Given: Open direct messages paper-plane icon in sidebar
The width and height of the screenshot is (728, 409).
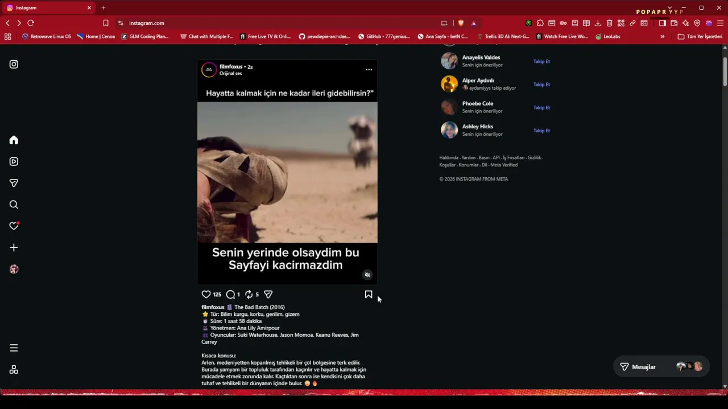Looking at the screenshot, I should click(14, 183).
